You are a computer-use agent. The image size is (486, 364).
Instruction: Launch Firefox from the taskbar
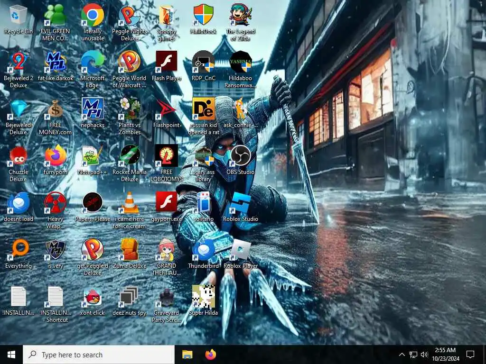211,355
